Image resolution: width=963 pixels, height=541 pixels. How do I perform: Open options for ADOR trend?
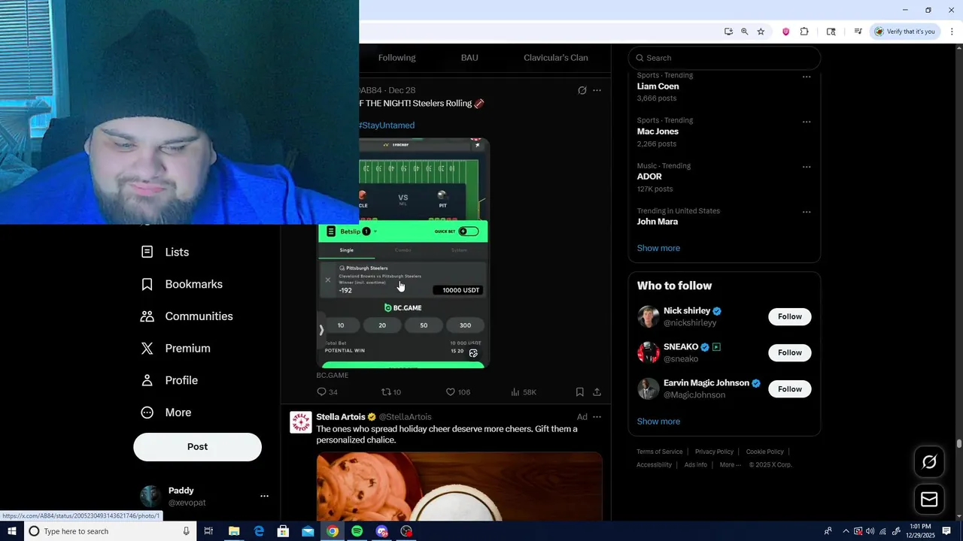pyautogui.click(x=807, y=167)
